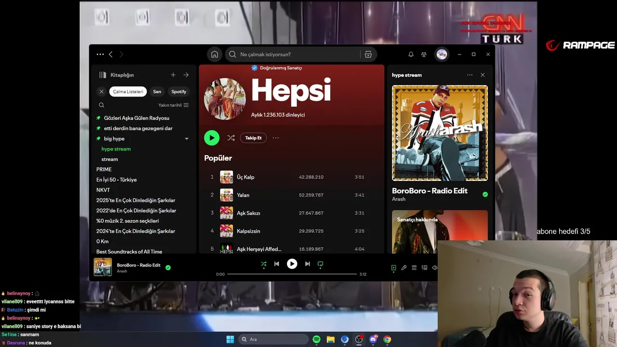Screen dimensions: 617x347
Task: Open the 0 Km playlist
Action: pyautogui.click(x=103, y=241)
